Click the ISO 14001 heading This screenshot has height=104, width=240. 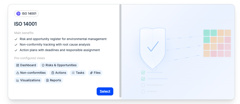25,24
